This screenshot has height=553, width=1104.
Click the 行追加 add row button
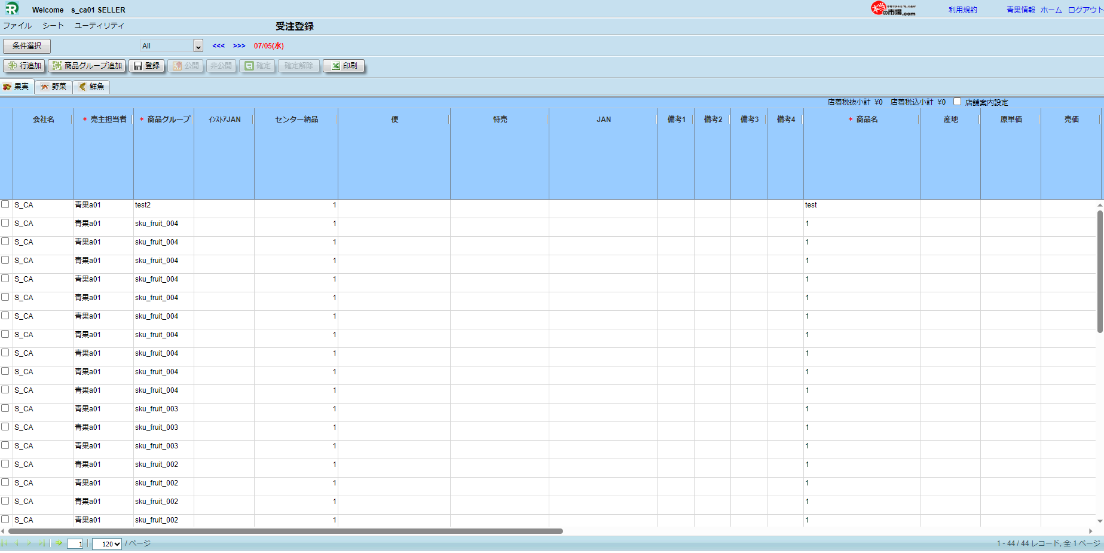click(25, 66)
